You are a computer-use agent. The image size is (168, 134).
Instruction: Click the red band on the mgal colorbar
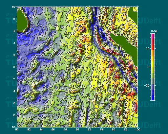(x=153, y=42)
